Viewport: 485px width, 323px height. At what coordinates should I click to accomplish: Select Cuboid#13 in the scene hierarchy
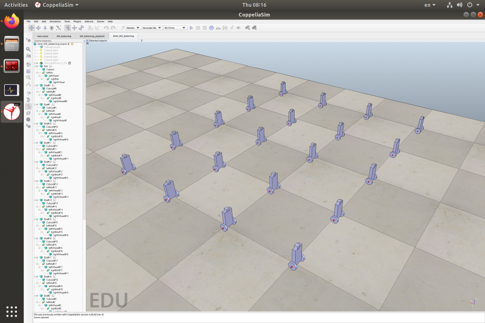(x=52, y=184)
